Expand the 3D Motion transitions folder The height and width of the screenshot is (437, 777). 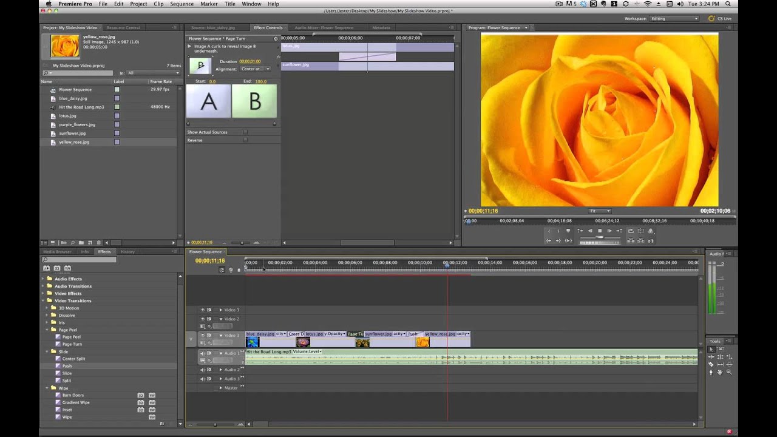tap(47, 308)
